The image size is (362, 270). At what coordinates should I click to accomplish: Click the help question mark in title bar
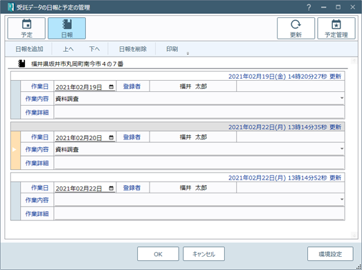[309, 8]
